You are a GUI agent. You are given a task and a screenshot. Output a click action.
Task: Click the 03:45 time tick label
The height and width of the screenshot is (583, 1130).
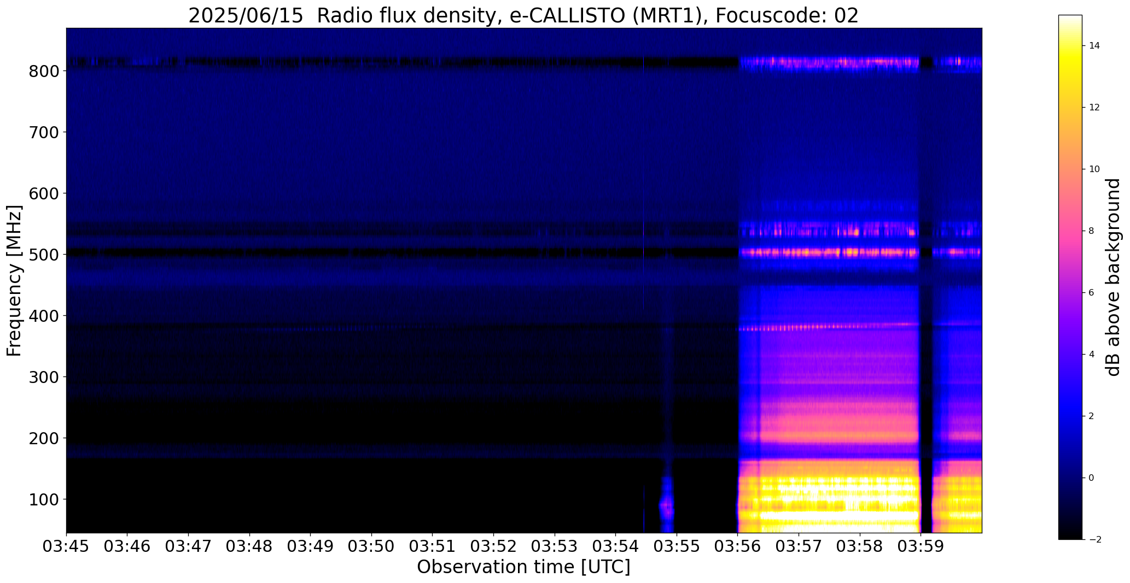coord(67,546)
